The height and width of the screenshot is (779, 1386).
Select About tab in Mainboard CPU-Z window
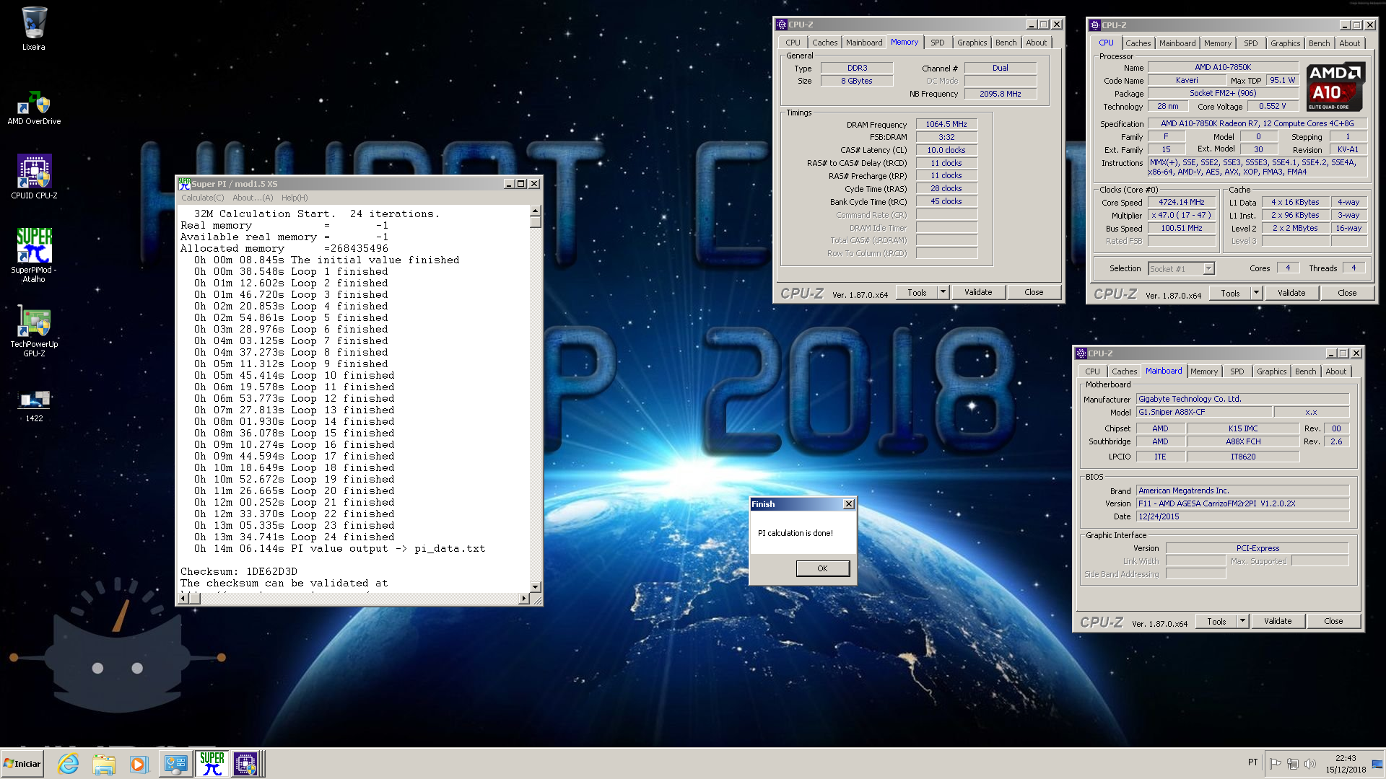tap(1335, 371)
